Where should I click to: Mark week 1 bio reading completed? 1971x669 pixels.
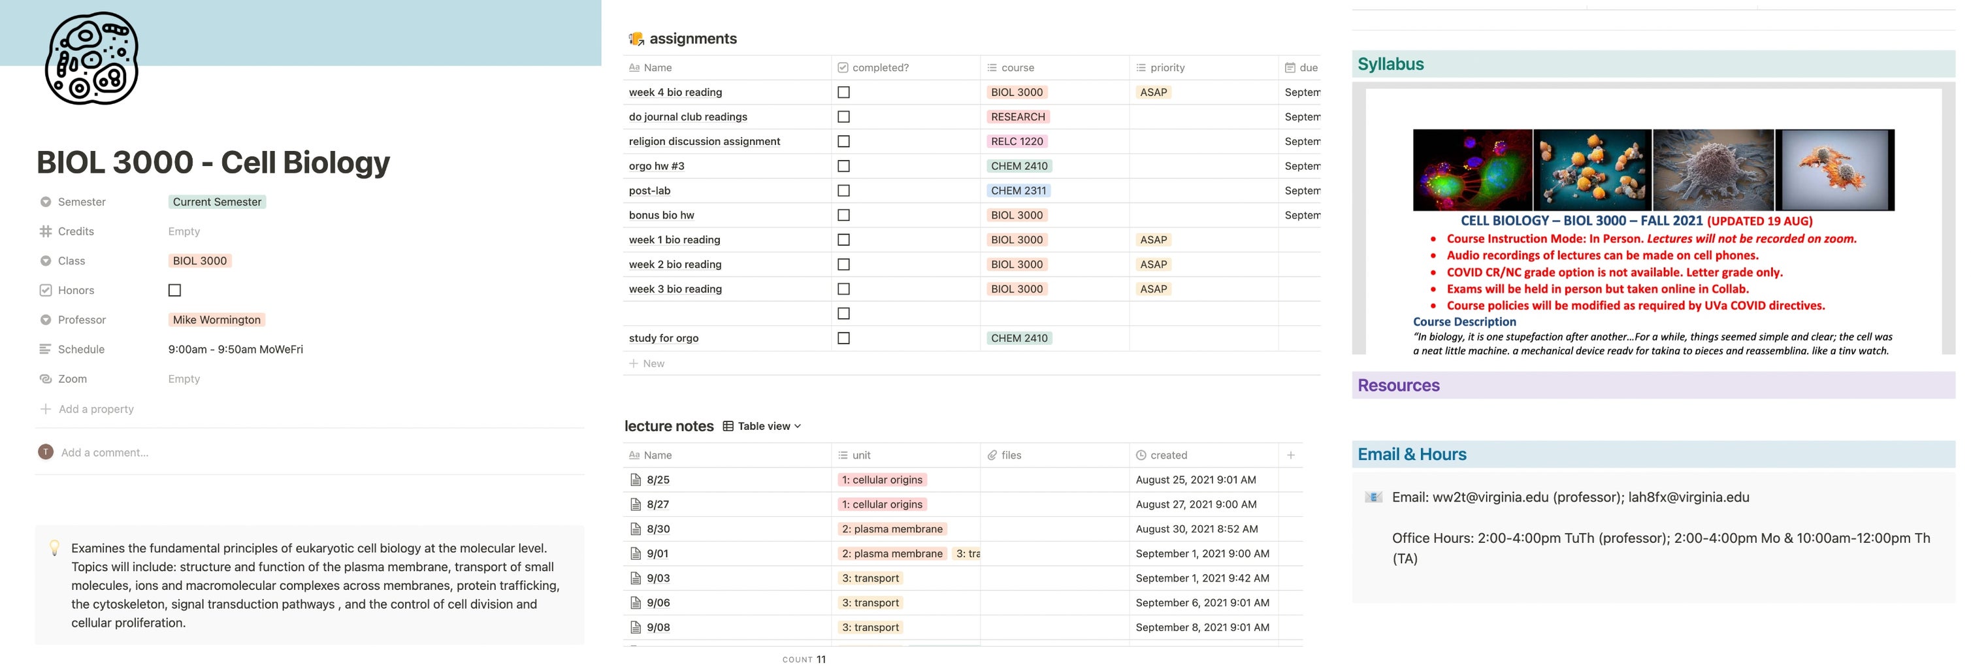click(x=843, y=240)
